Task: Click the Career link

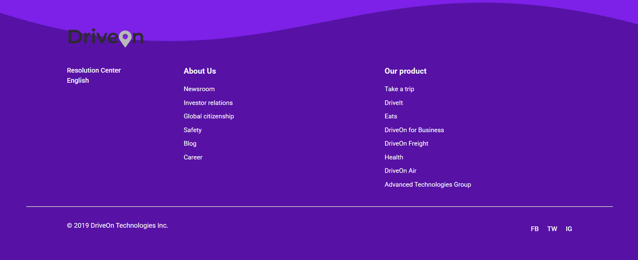Action: coord(193,157)
